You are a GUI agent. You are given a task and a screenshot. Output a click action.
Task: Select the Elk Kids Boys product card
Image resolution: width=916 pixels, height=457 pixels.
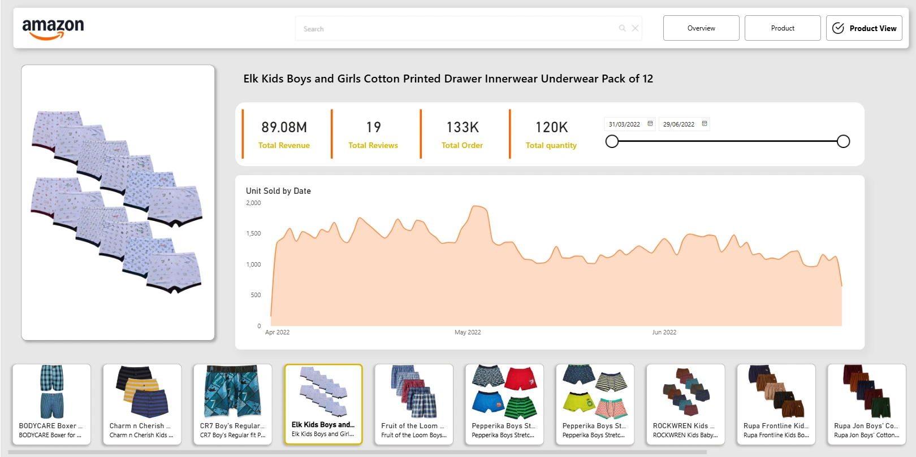tap(323, 404)
